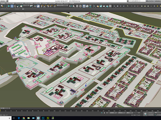
Task: Open Google Chrome from the taskbar
Action: click(x=24, y=118)
